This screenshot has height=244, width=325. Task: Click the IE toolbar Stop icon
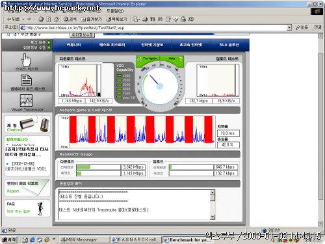41,20
